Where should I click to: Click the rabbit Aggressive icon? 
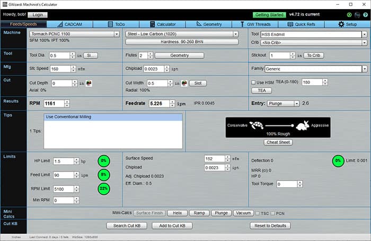pos(303,125)
